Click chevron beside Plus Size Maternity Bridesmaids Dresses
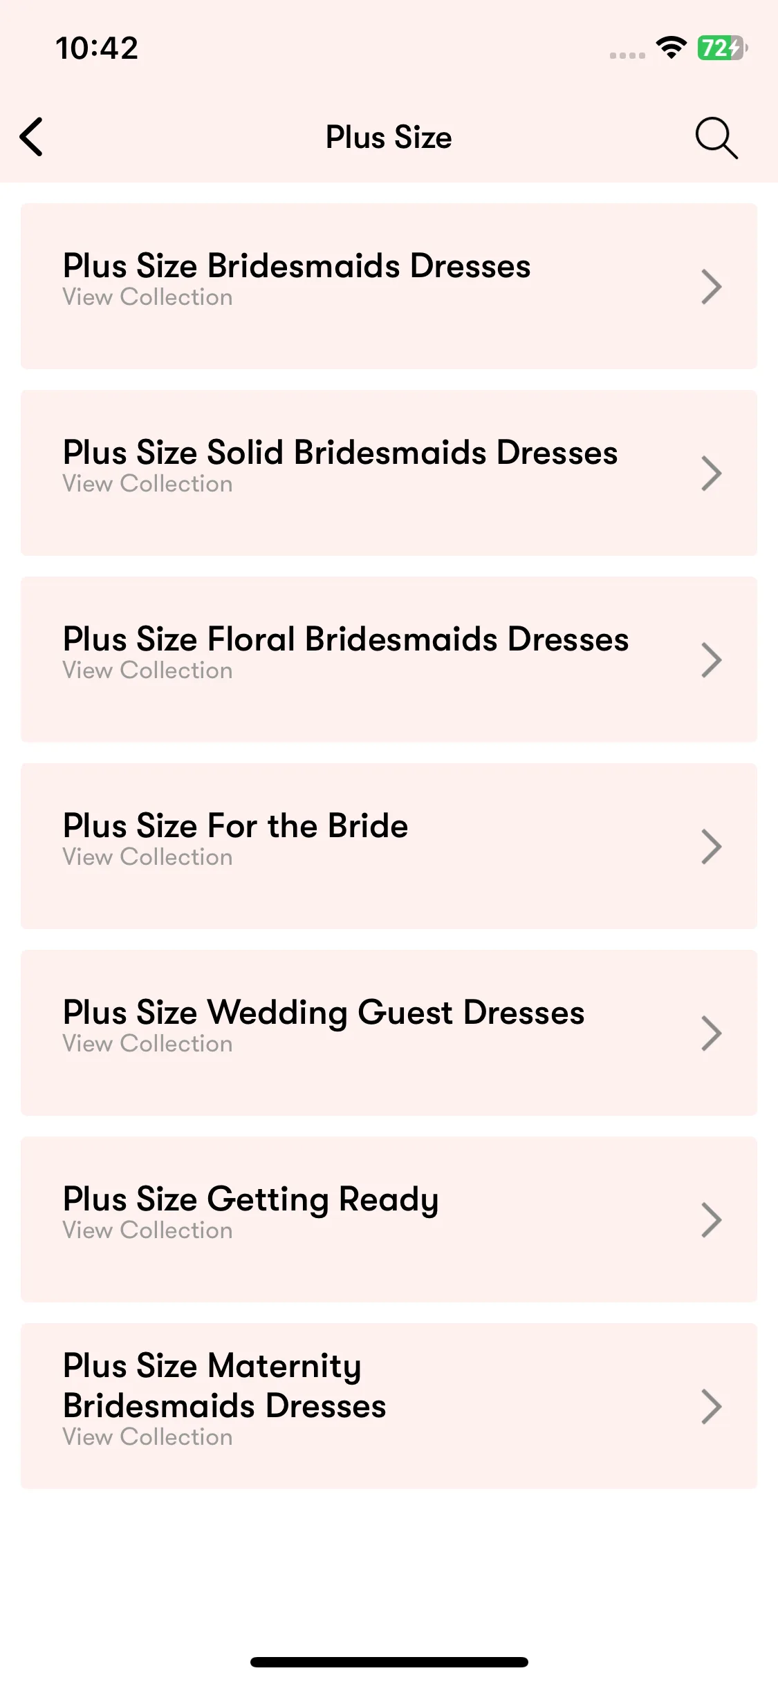The width and height of the screenshot is (778, 1684). pos(711,1407)
